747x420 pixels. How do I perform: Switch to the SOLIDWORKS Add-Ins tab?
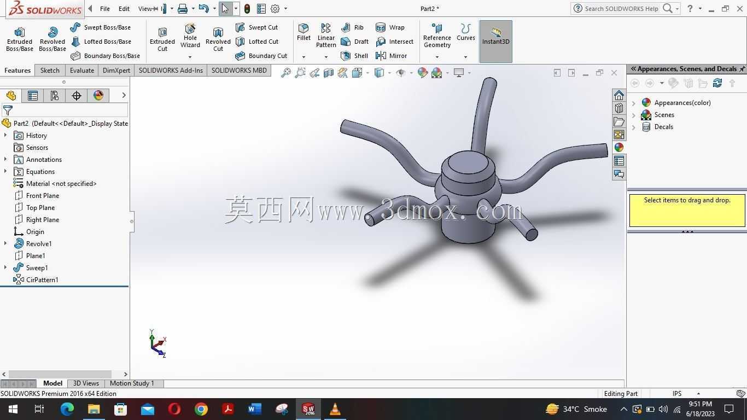[x=171, y=71]
